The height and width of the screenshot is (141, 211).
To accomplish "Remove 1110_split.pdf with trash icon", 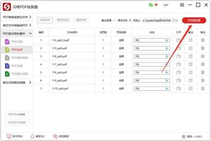I will pos(203,88).
